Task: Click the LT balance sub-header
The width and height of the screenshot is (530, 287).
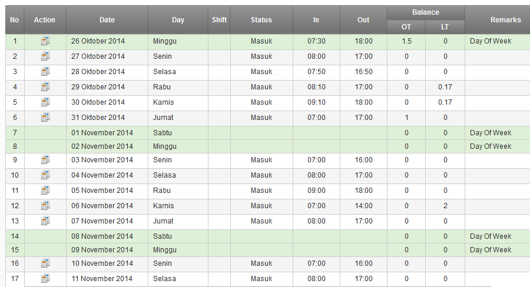Action: [x=445, y=27]
